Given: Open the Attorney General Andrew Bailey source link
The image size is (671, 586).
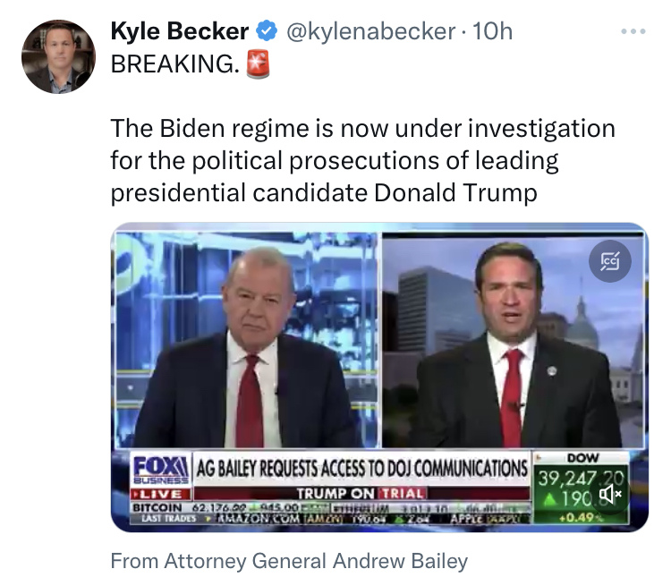Looking at the screenshot, I should coord(289,562).
